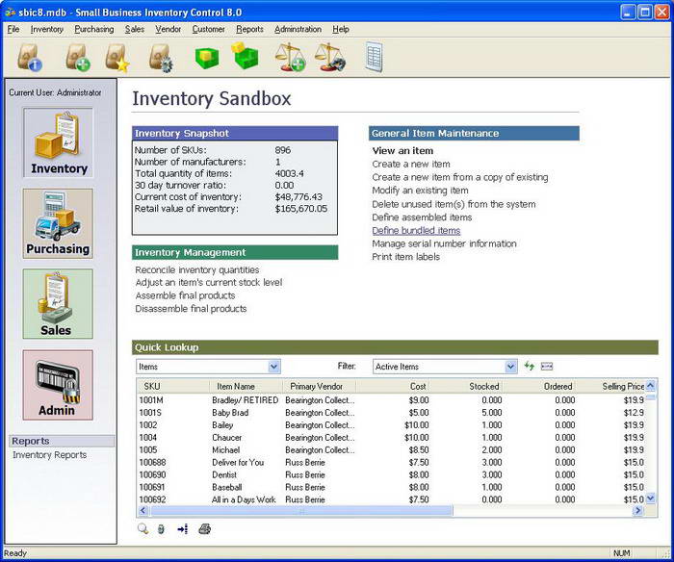Click the green refresh arrows icon beside Filter
674x562 pixels.
tap(530, 366)
